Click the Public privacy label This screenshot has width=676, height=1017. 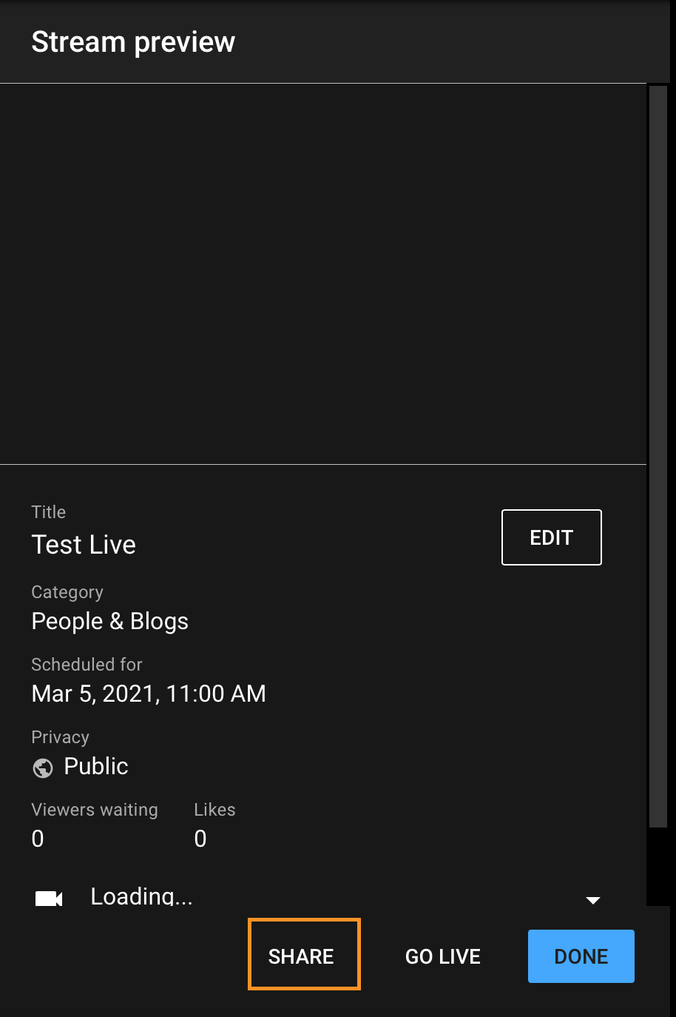pos(96,766)
